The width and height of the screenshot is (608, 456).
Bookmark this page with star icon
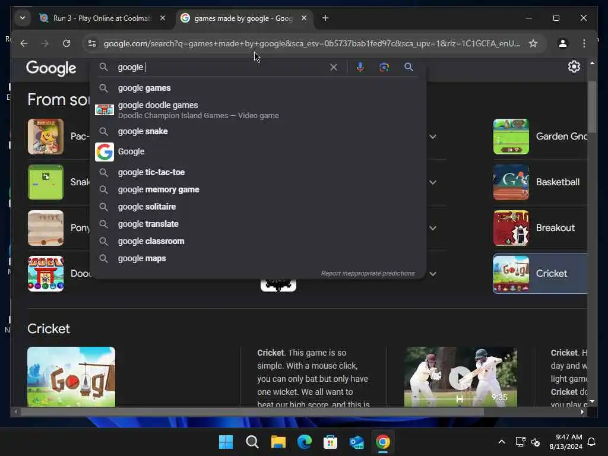[533, 43]
